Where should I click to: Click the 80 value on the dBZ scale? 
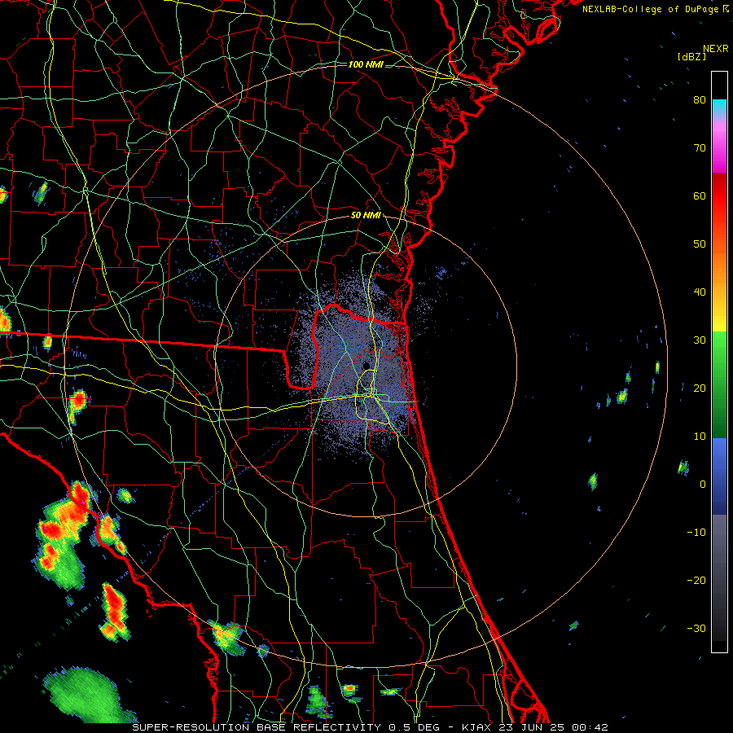(700, 99)
